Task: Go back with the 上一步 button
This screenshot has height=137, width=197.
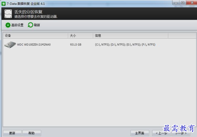Action: [161, 133]
